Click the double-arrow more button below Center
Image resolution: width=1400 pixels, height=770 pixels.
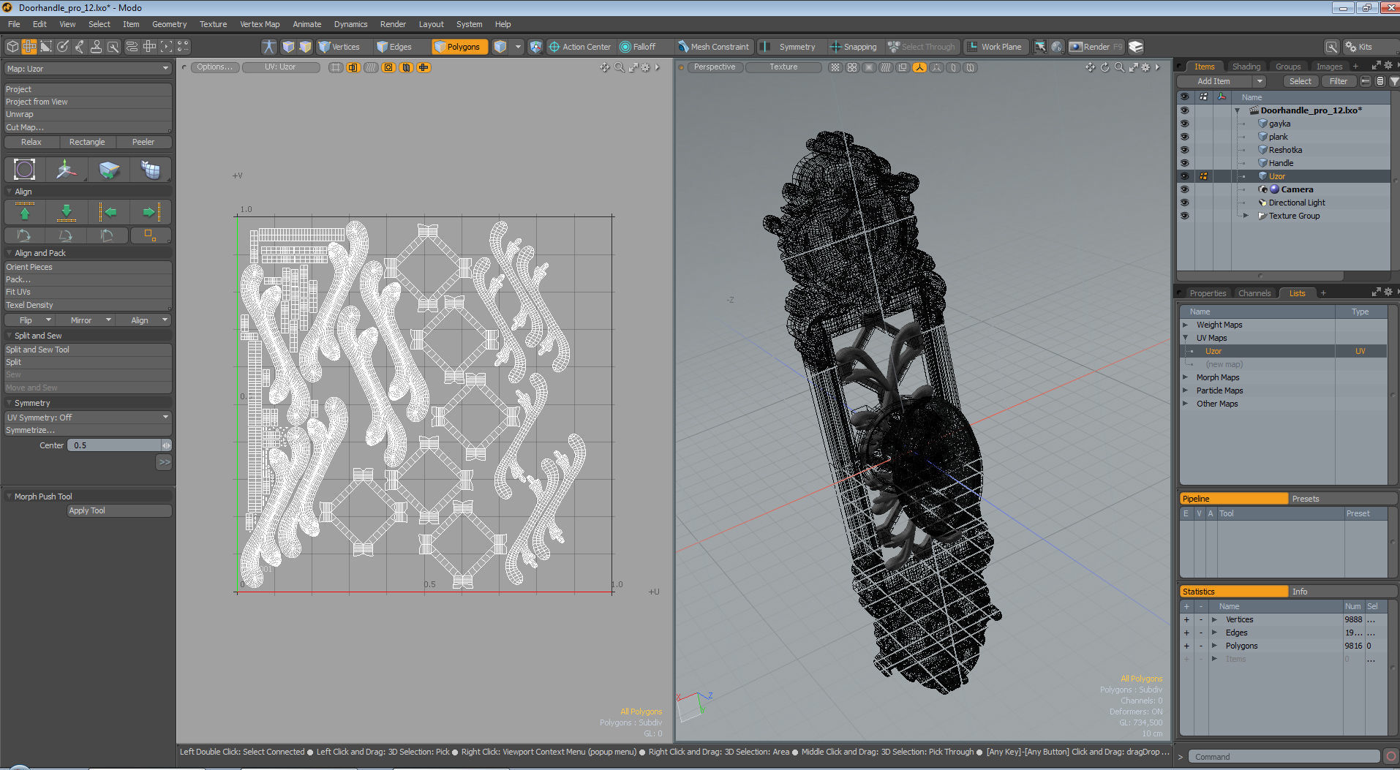click(165, 462)
